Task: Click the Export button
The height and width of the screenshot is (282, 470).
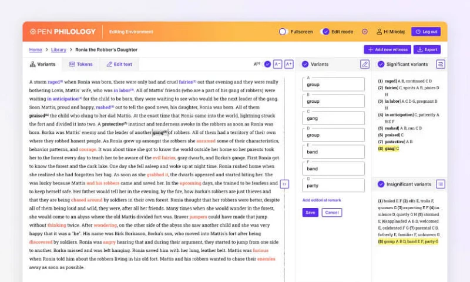Action: coord(427,49)
